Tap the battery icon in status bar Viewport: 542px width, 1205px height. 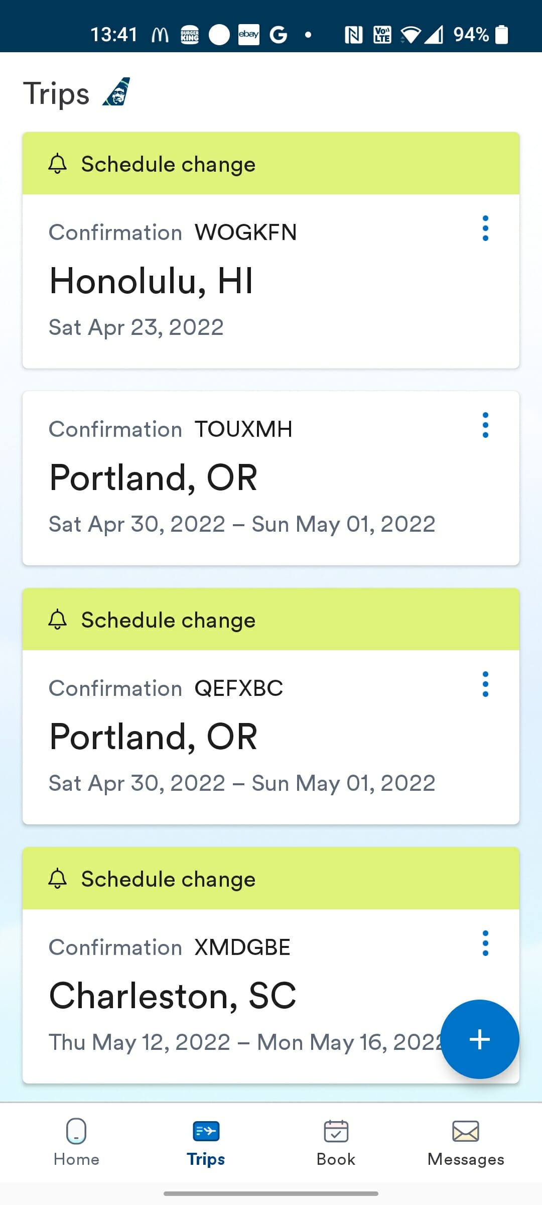coord(501,35)
